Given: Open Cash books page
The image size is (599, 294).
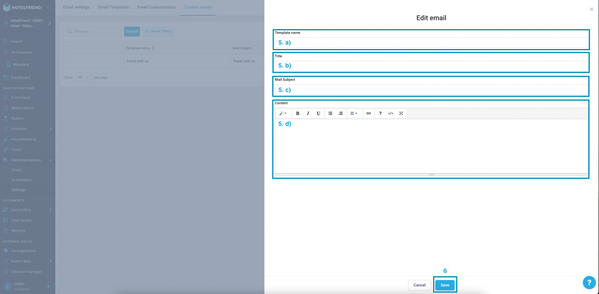Looking at the screenshot, I should pos(21,220).
